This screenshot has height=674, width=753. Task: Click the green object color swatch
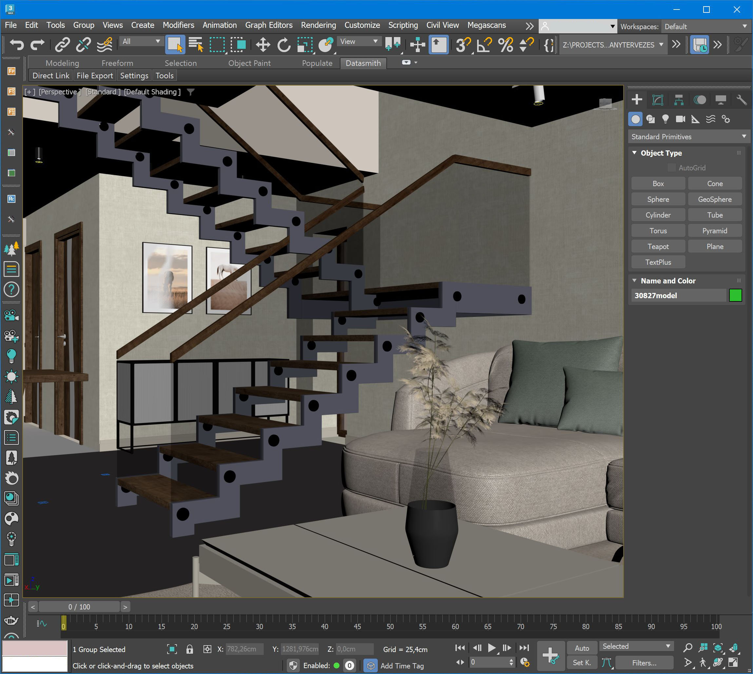[735, 296]
